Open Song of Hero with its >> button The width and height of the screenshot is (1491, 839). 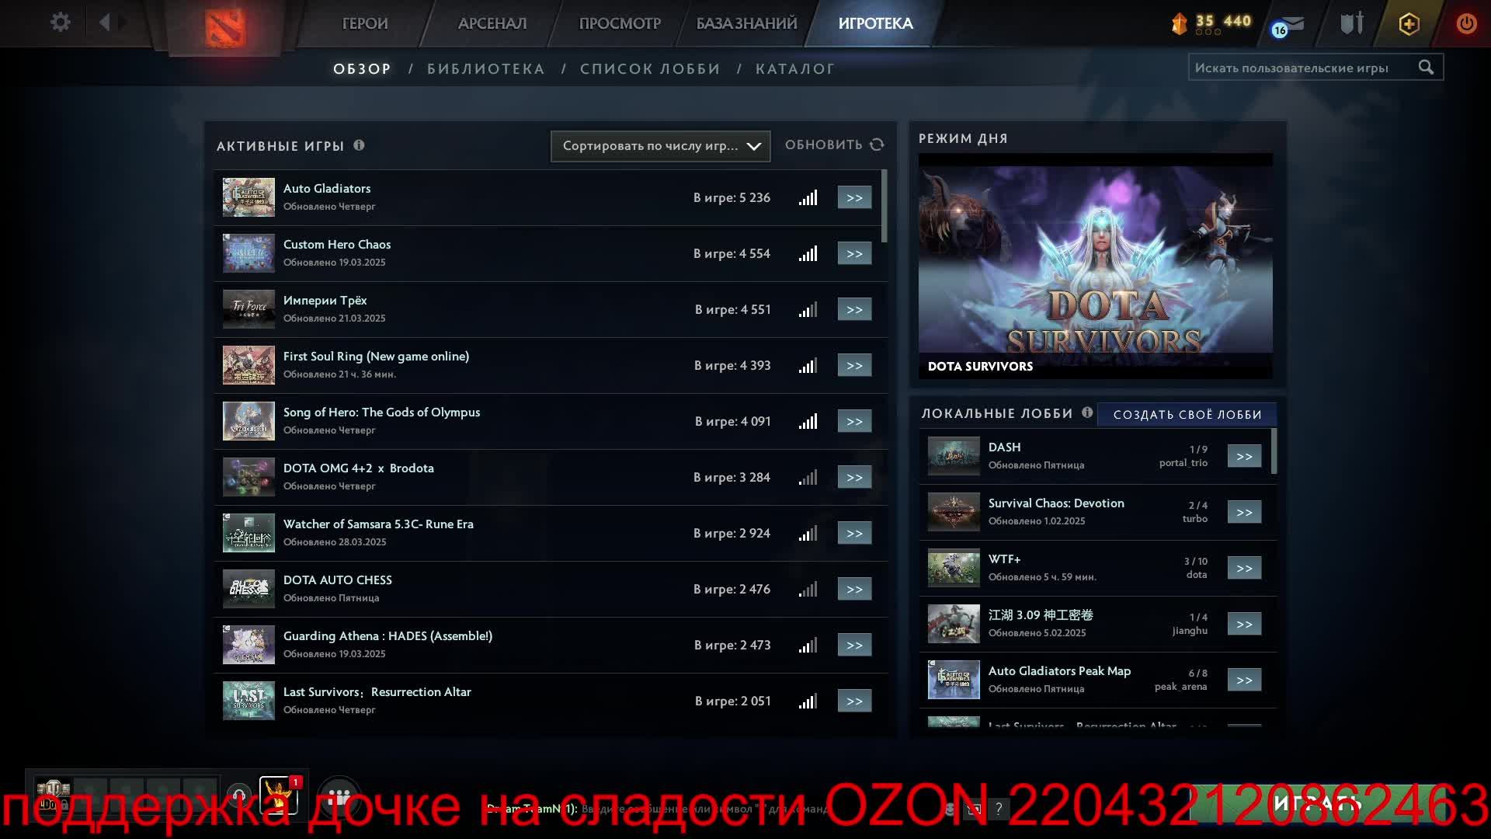[x=854, y=422]
